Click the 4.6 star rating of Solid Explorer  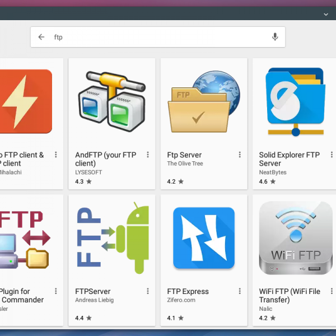point(268,181)
